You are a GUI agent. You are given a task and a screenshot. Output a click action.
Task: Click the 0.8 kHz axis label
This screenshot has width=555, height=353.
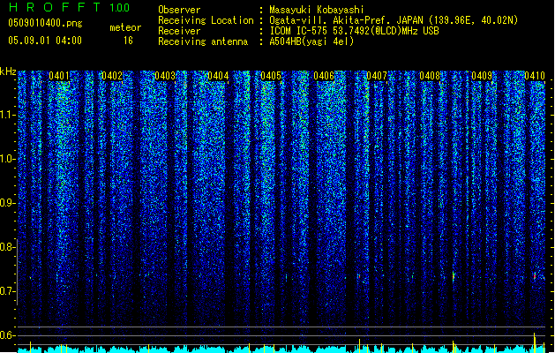[8, 247]
